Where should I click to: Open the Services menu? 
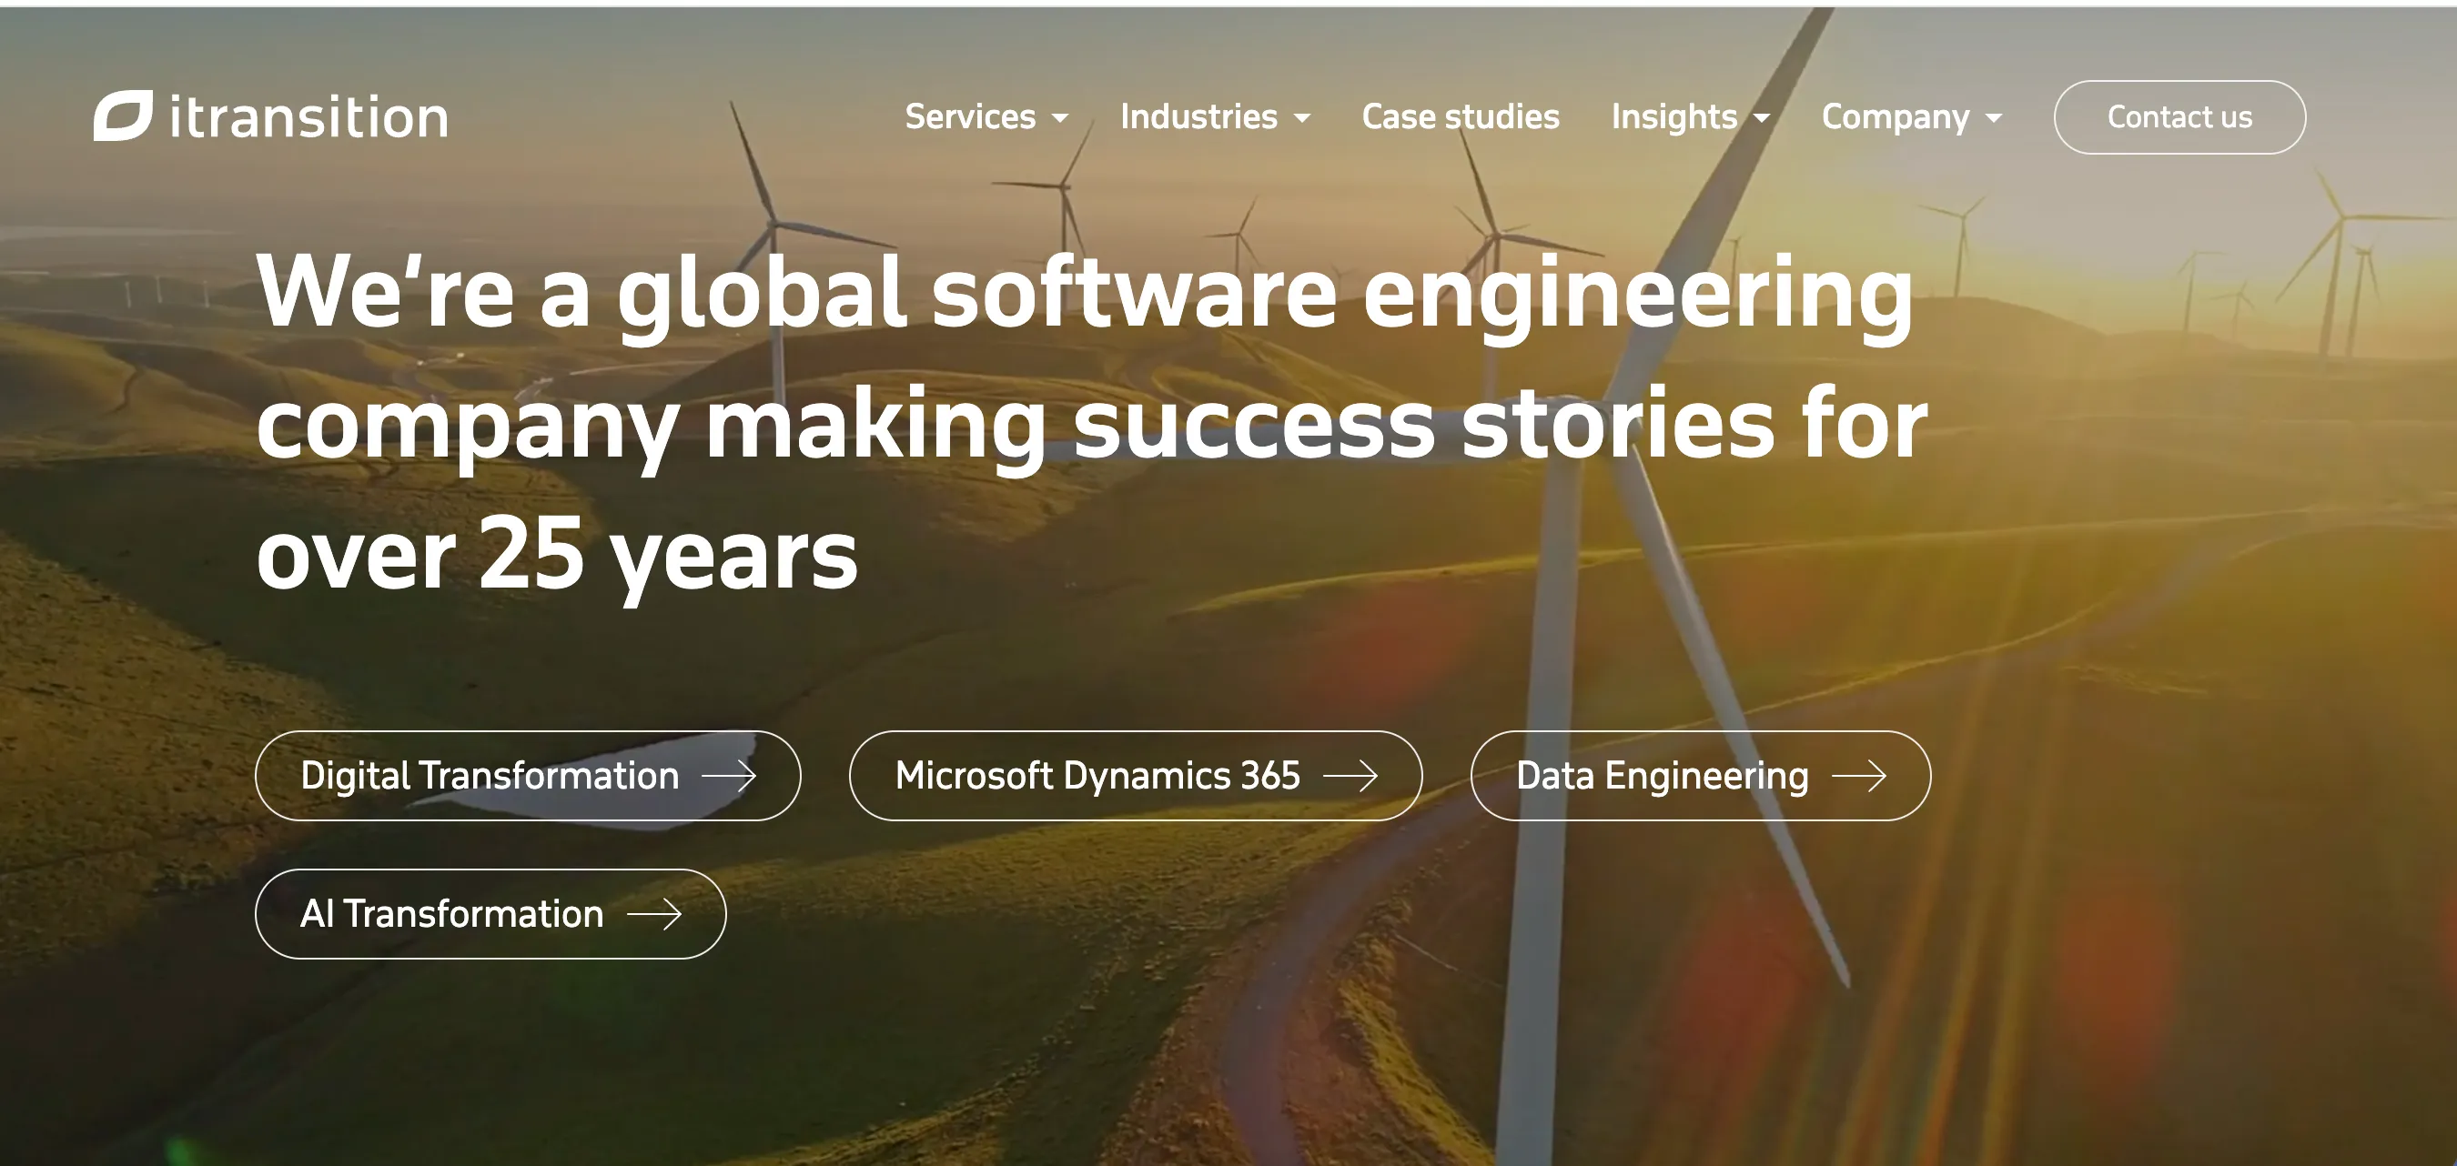(970, 116)
